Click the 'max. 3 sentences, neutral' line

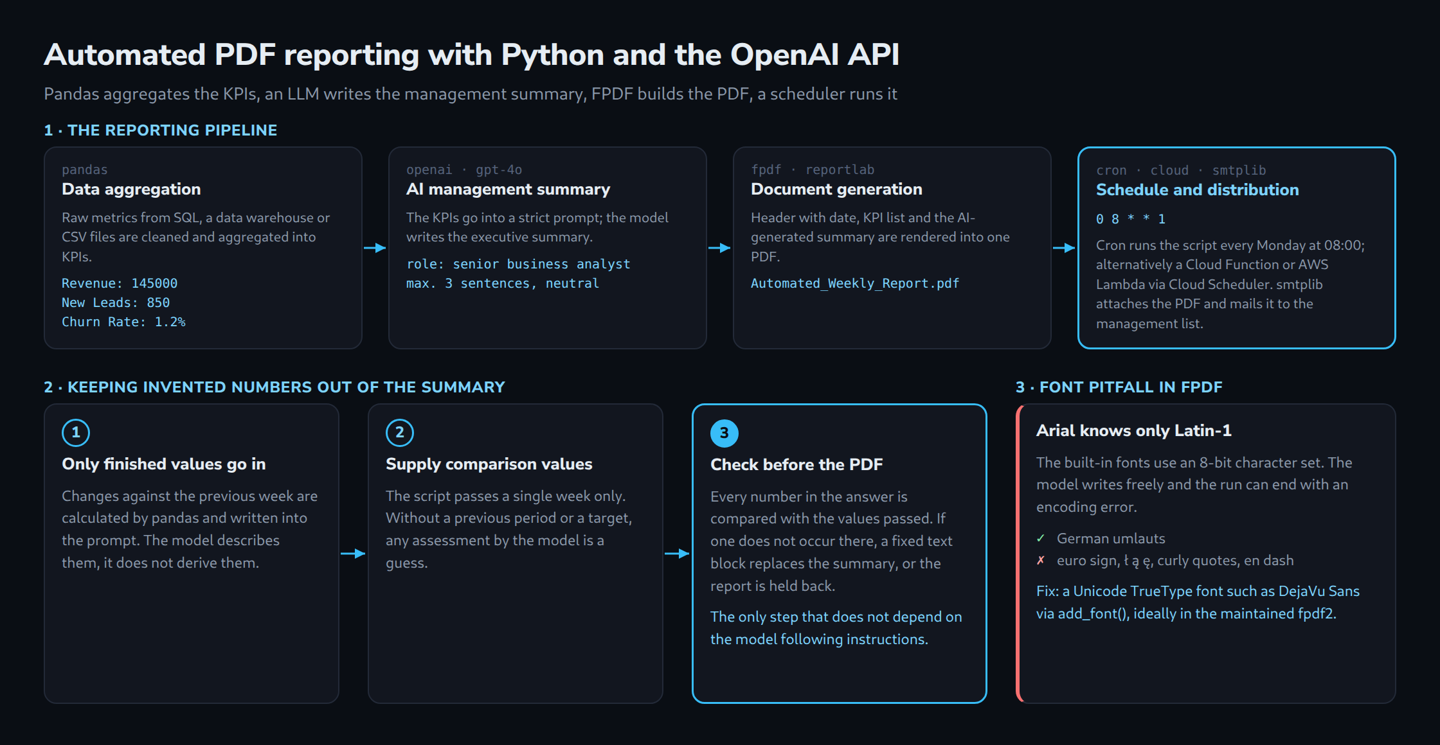click(x=503, y=283)
